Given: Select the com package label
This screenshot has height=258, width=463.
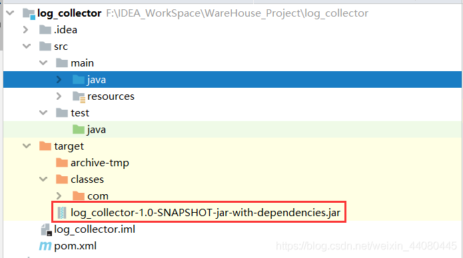Looking at the screenshot, I should (x=98, y=196).
